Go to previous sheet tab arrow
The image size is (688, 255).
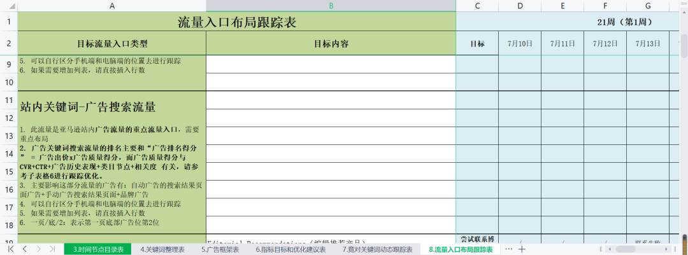click(x=25, y=249)
